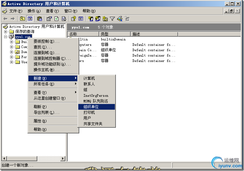Viewport: 244px width, 171px height.
Task: Collapse the yye1.com tree node
Action: (5, 37)
